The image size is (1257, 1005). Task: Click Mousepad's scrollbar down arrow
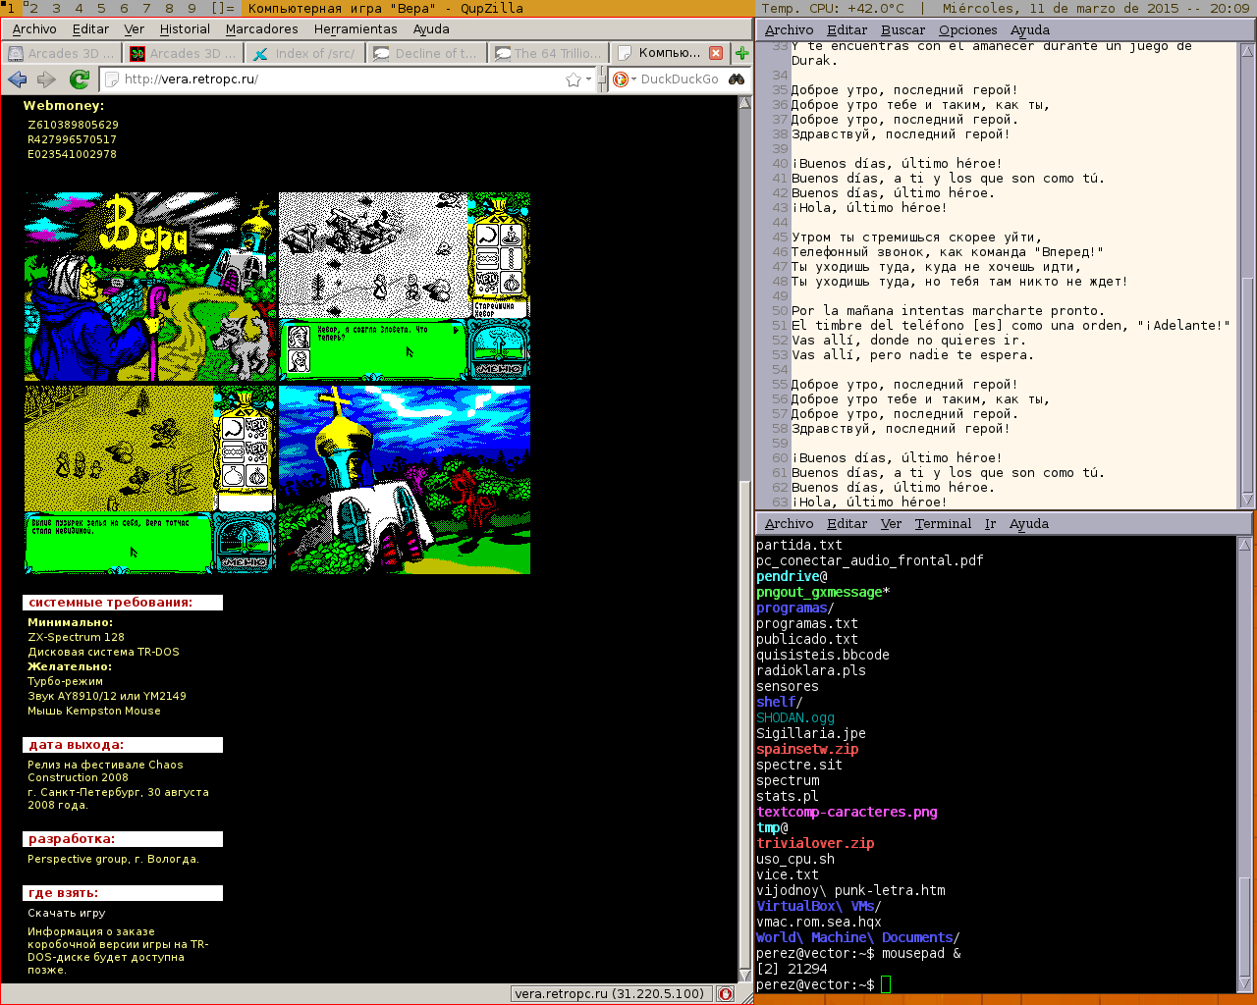1247,500
